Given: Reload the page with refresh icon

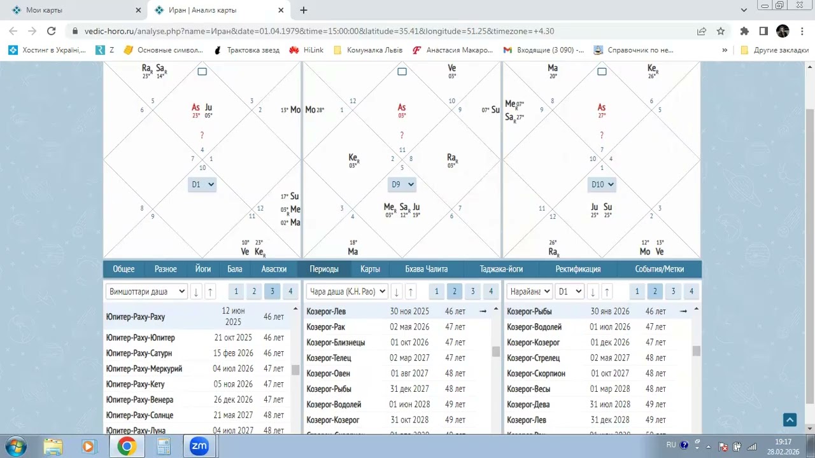Looking at the screenshot, I should [x=52, y=31].
